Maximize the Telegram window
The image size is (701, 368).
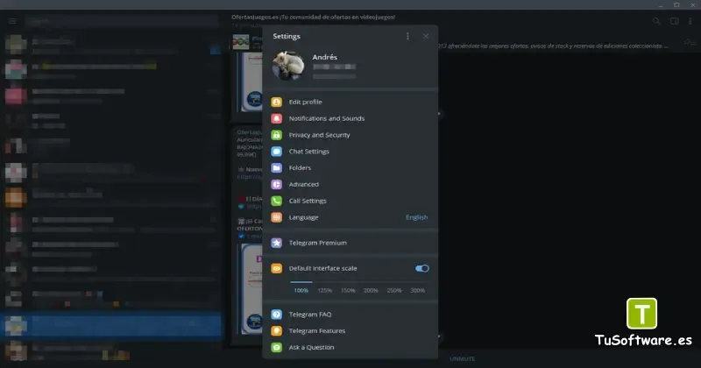676,4
